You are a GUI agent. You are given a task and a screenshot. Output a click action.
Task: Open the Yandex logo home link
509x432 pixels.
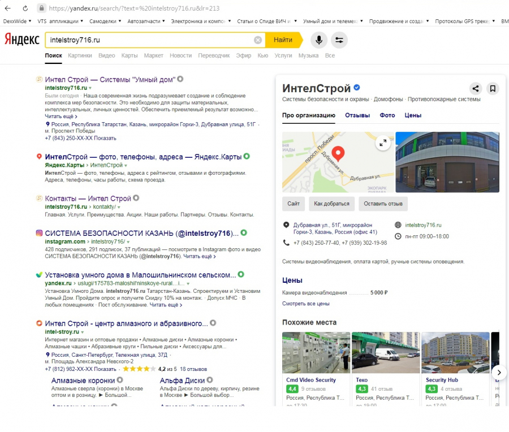tap(21, 40)
